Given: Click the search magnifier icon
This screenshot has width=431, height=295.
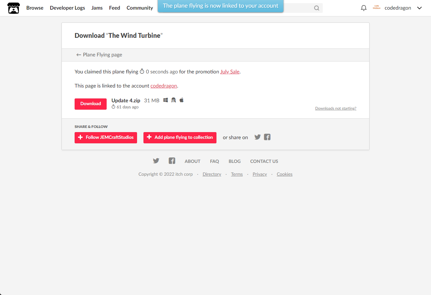Looking at the screenshot, I should [x=317, y=8].
